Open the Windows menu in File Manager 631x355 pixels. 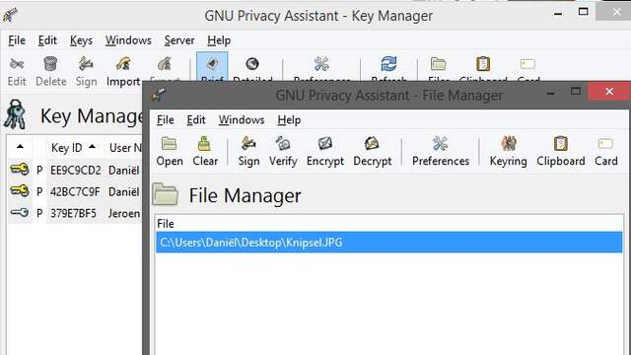pos(242,120)
